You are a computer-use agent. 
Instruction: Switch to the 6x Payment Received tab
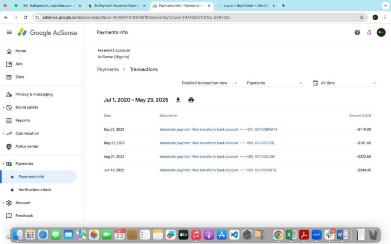coord(116,6)
